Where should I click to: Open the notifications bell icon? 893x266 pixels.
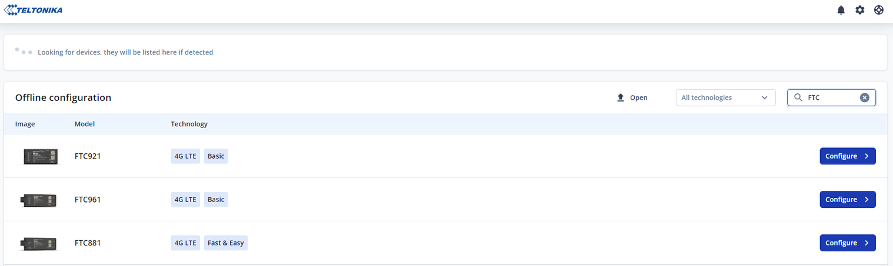point(841,10)
